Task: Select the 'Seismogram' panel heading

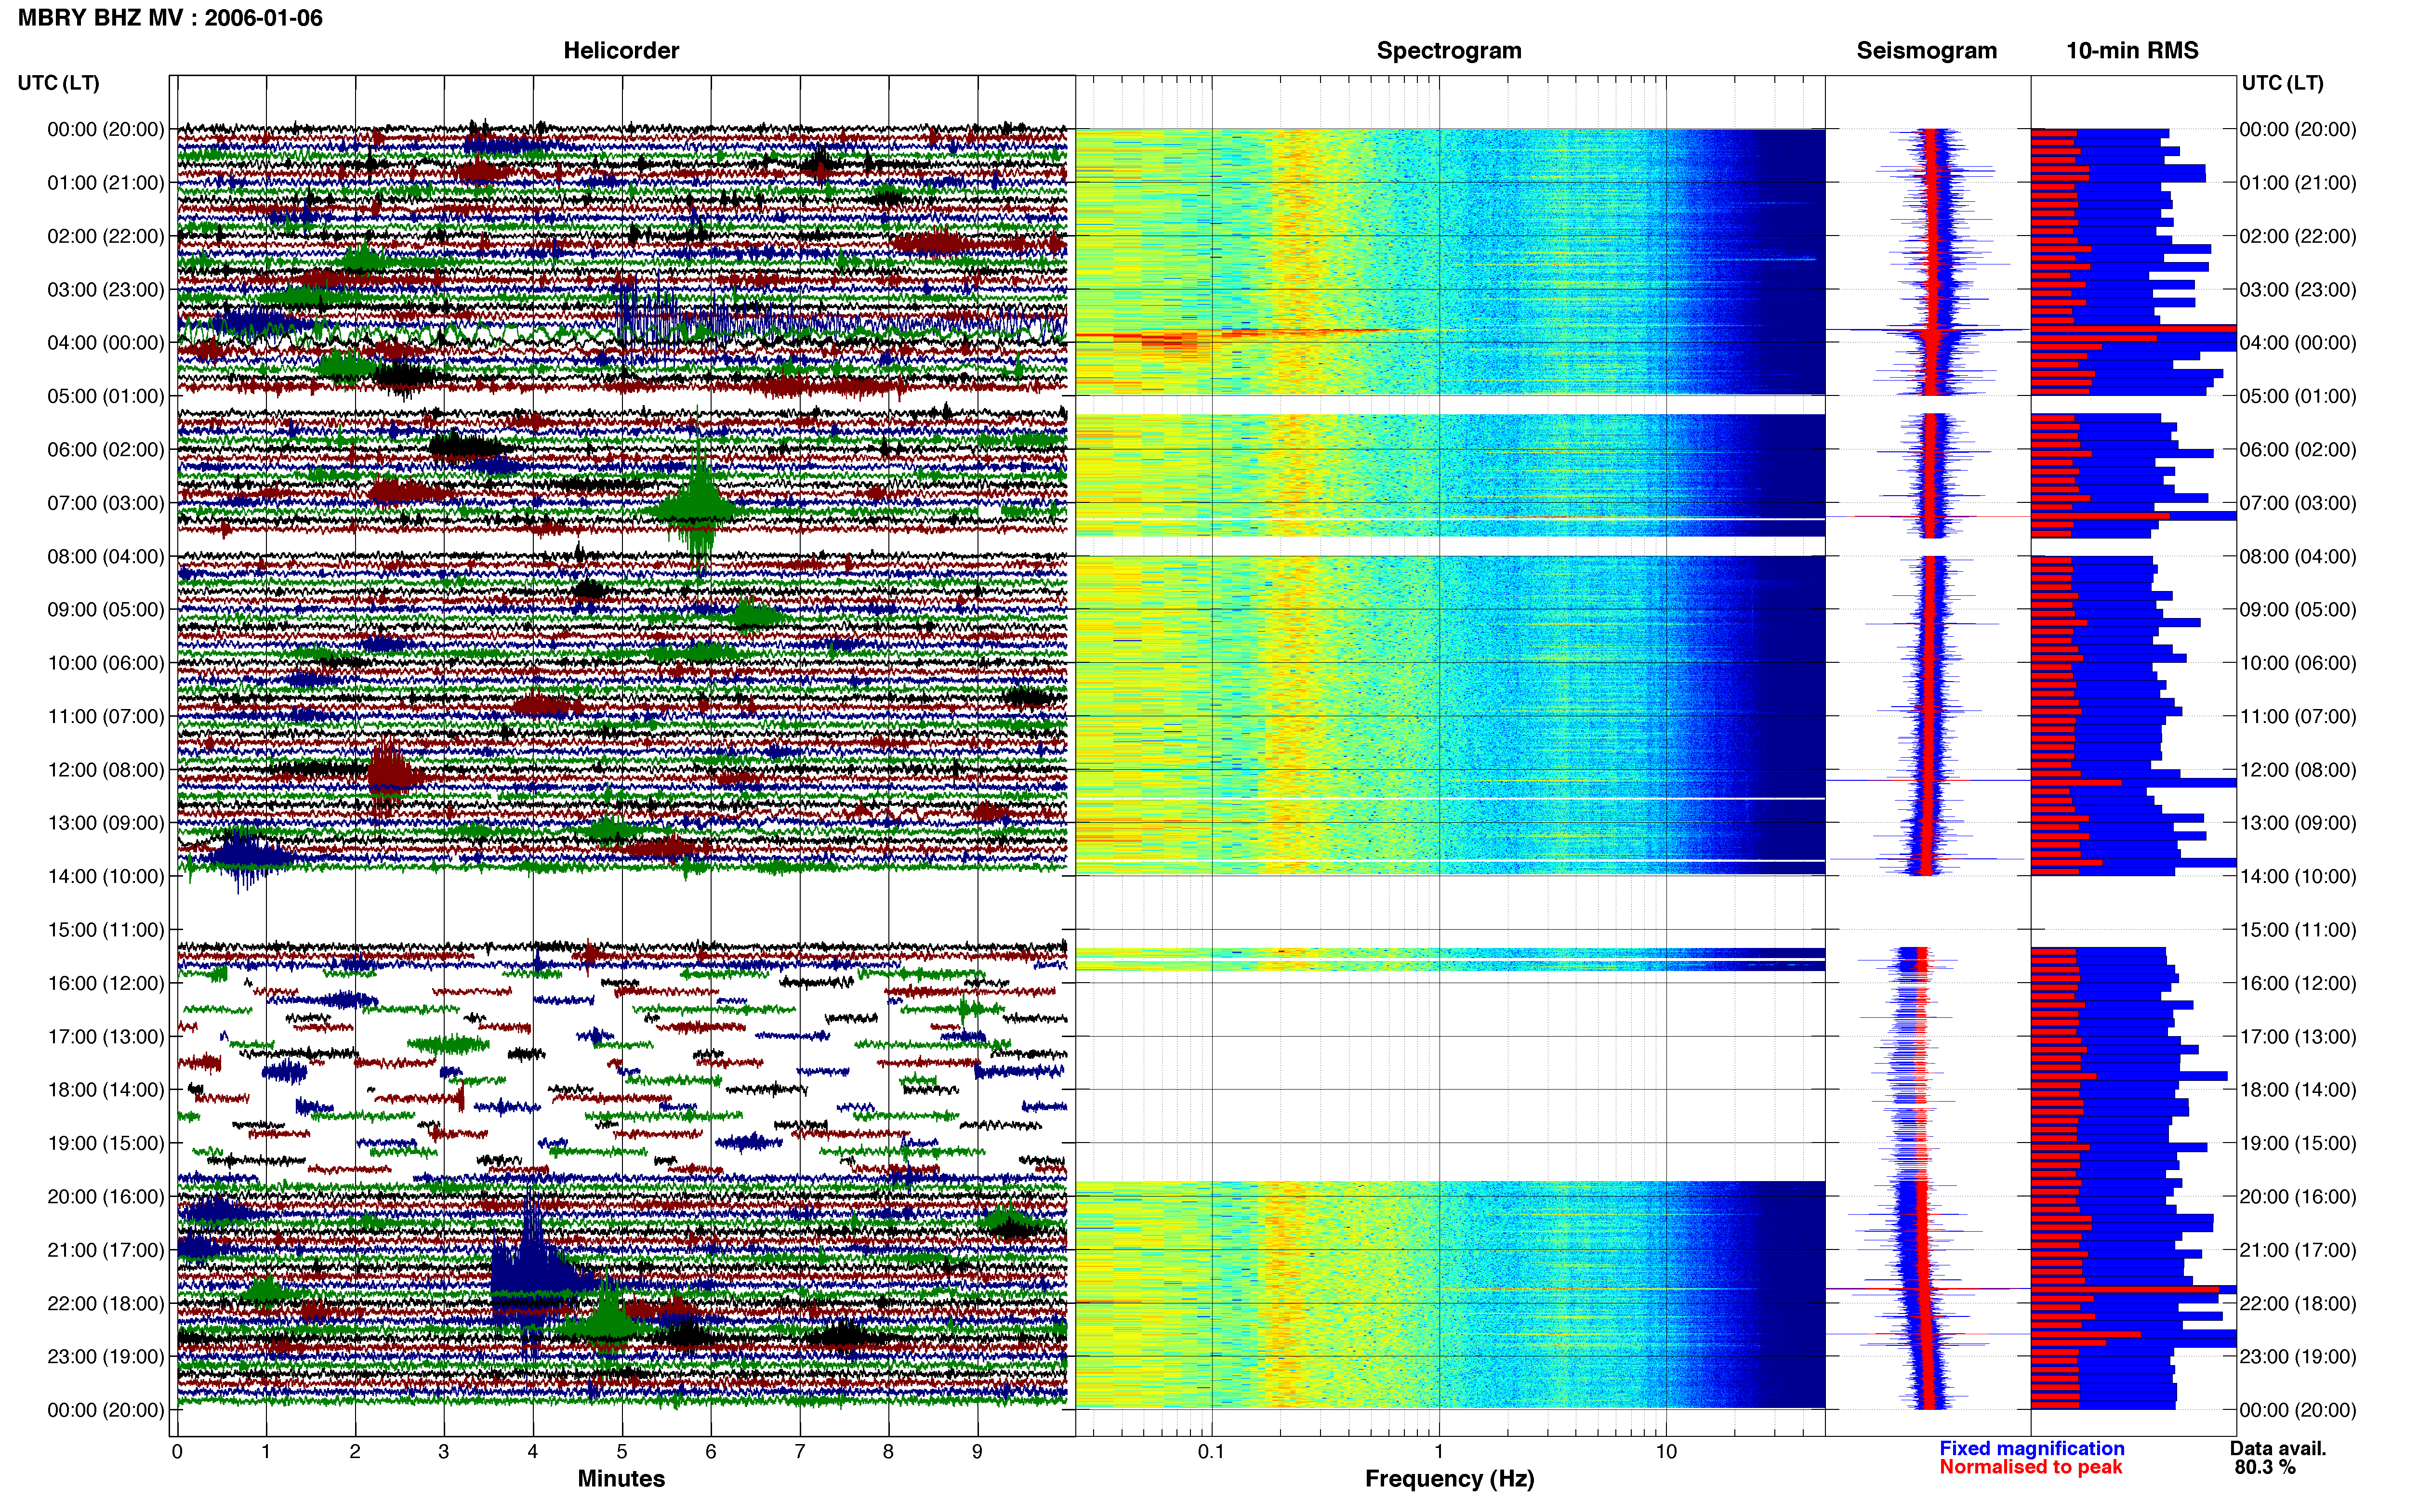Action: point(1926,51)
